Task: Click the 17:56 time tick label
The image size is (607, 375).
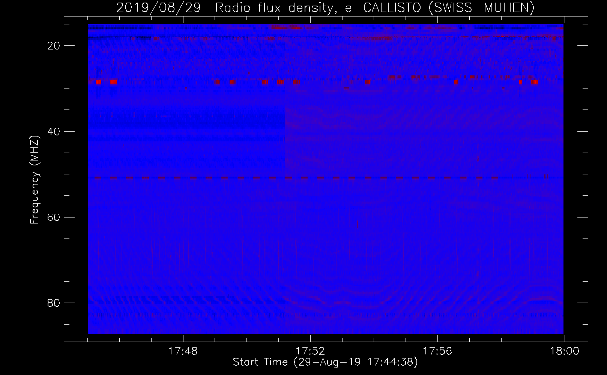Action: point(437,351)
